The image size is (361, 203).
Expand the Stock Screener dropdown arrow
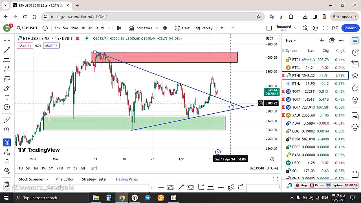tap(48, 179)
